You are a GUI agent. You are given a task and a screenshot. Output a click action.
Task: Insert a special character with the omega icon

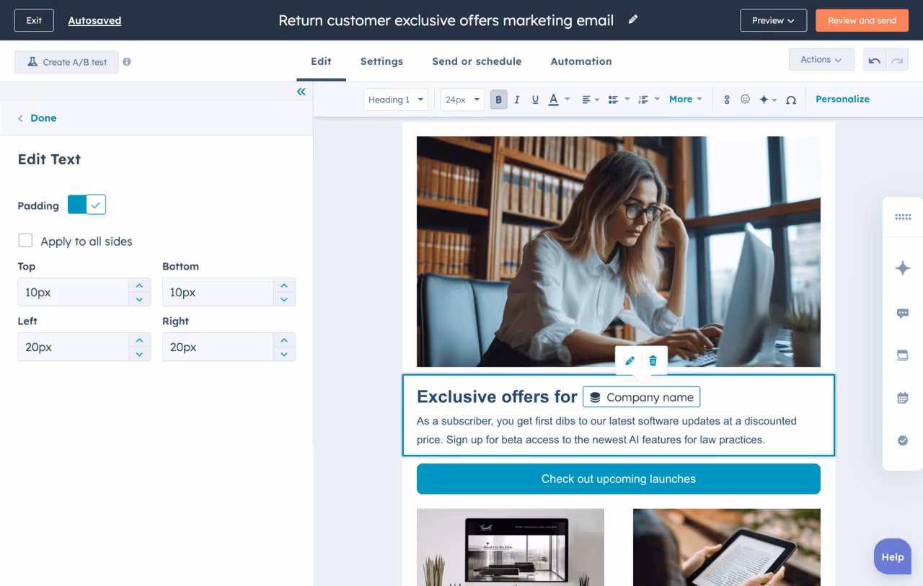pos(790,99)
